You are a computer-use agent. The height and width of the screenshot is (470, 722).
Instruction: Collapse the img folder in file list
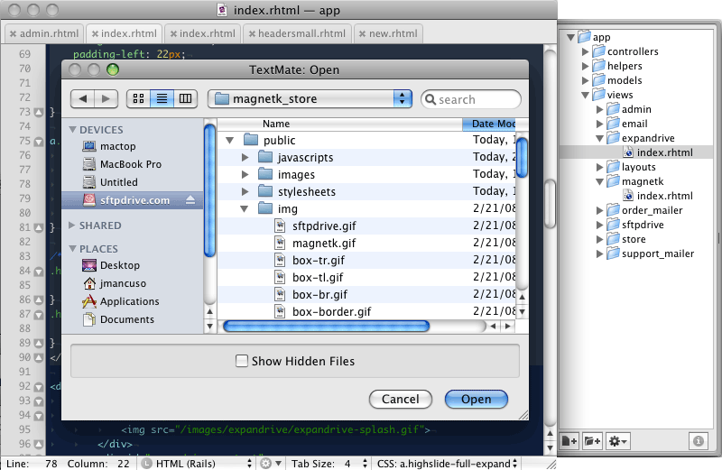245,208
